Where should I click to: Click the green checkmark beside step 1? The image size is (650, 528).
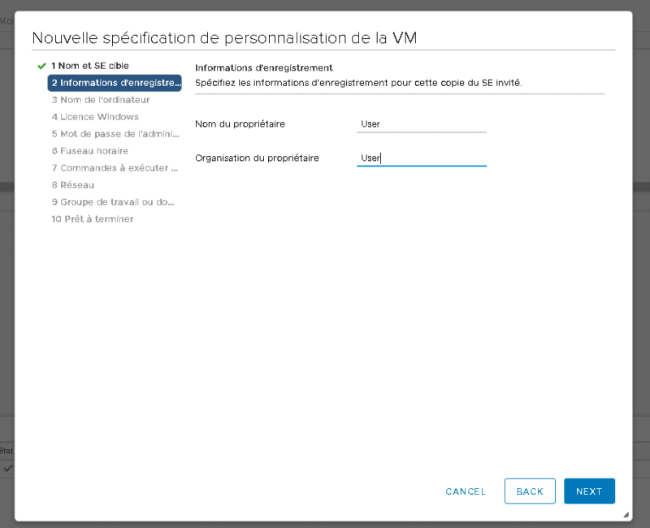(41, 66)
